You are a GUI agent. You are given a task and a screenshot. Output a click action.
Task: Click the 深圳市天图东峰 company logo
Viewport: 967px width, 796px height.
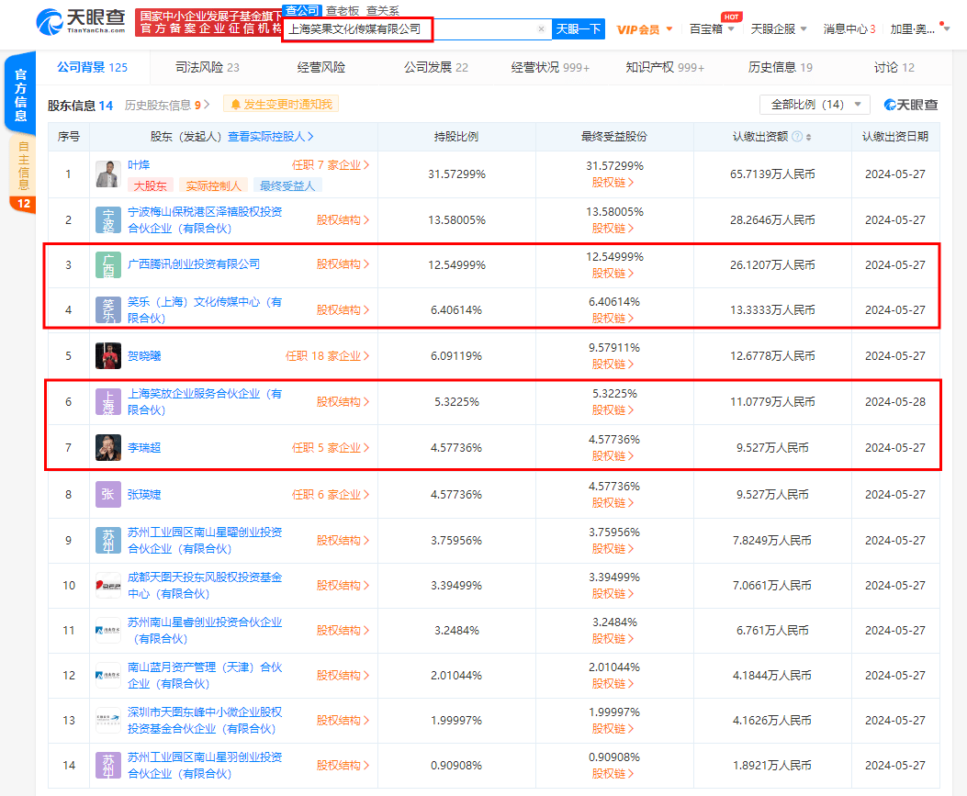click(108, 721)
